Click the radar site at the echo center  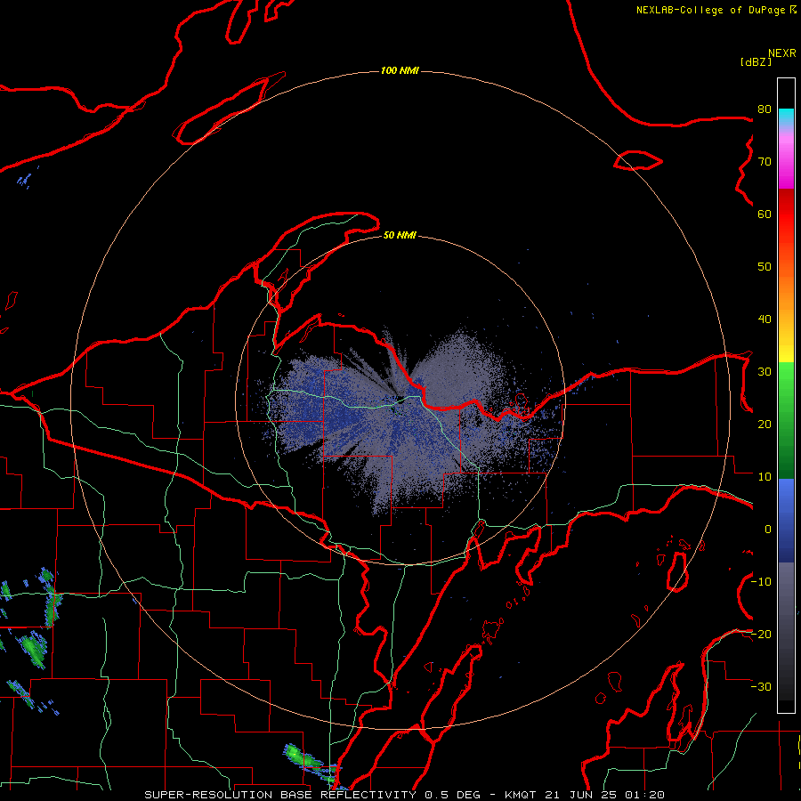coord(399,400)
